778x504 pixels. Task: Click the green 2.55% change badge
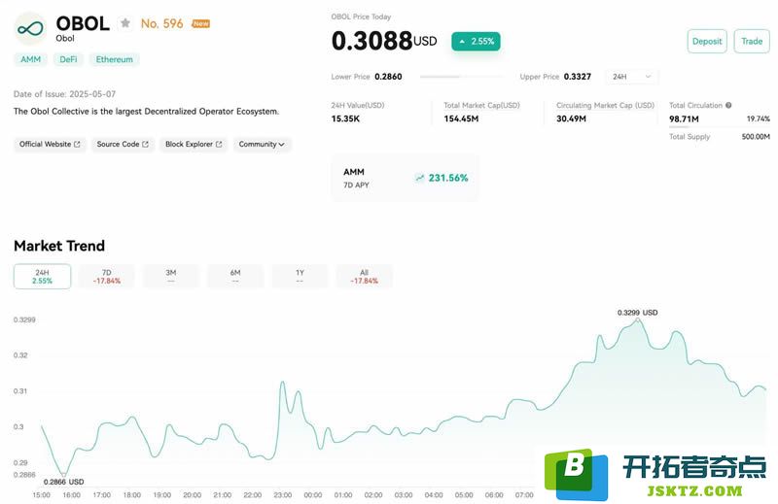click(x=476, y=41)
